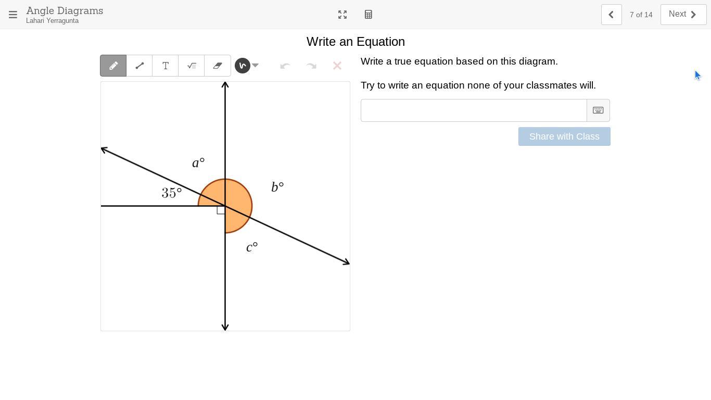The width and height of the screenshot is (711, 400).
Task: Open the calculator
Action: [369, 15]
